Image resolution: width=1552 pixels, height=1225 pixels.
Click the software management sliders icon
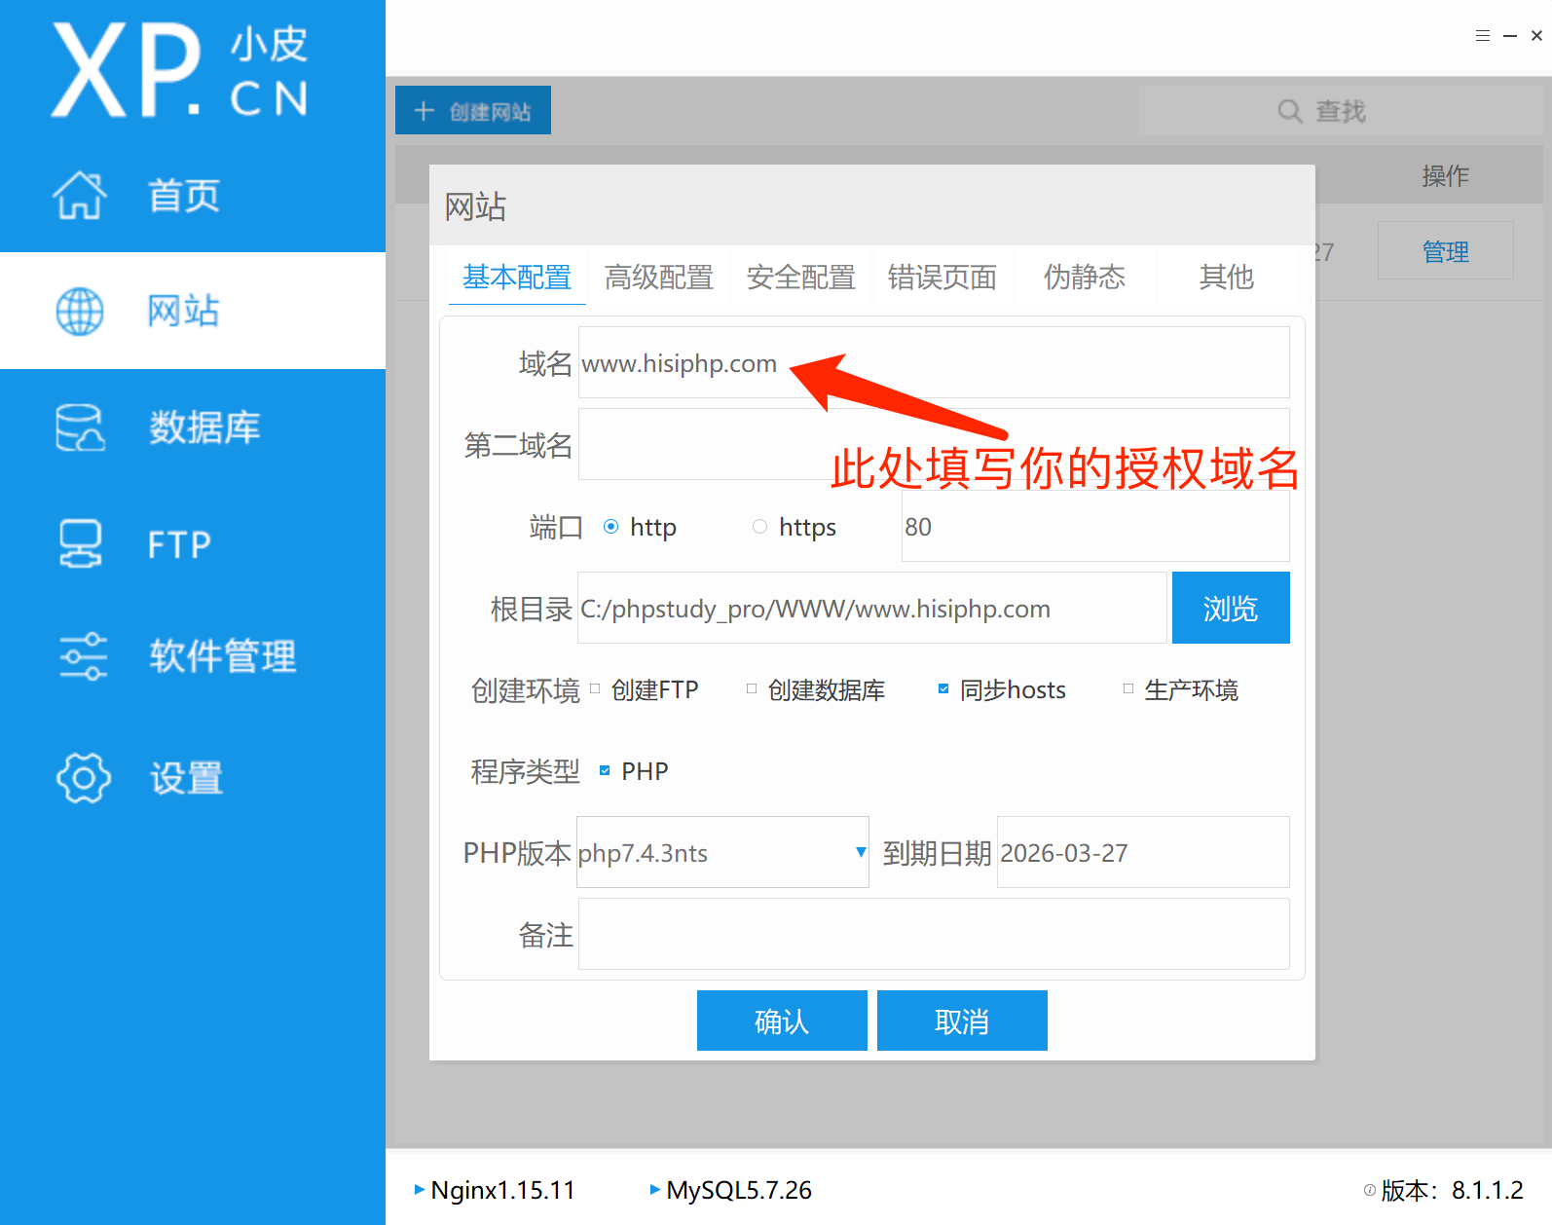[x=83, y=656]
